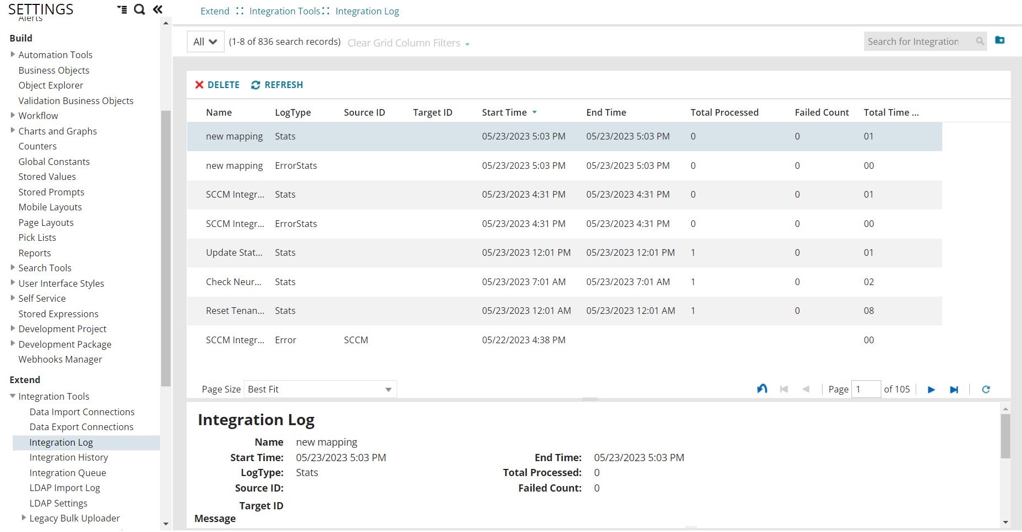This screenshot has width=1022, height=532.
Task: Open the All records dropdown
Action: [x=204, y=41]
